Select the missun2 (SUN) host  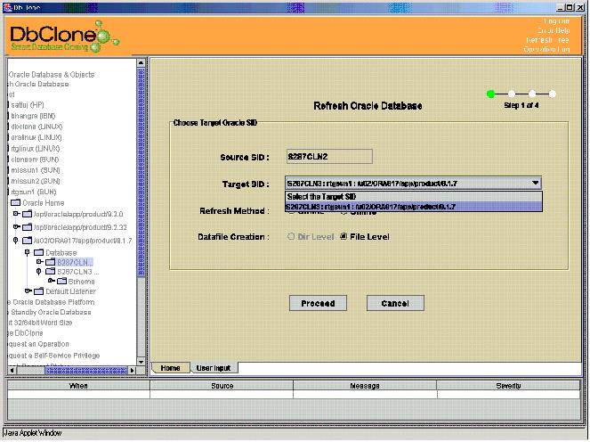[36, 181]
